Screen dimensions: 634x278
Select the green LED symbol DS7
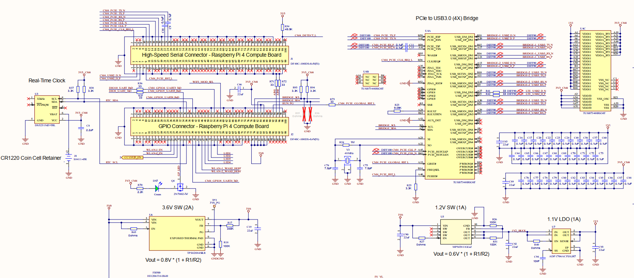157,188
